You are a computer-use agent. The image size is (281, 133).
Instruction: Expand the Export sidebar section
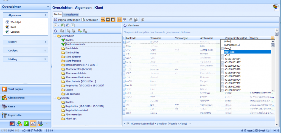click(45, 42)
